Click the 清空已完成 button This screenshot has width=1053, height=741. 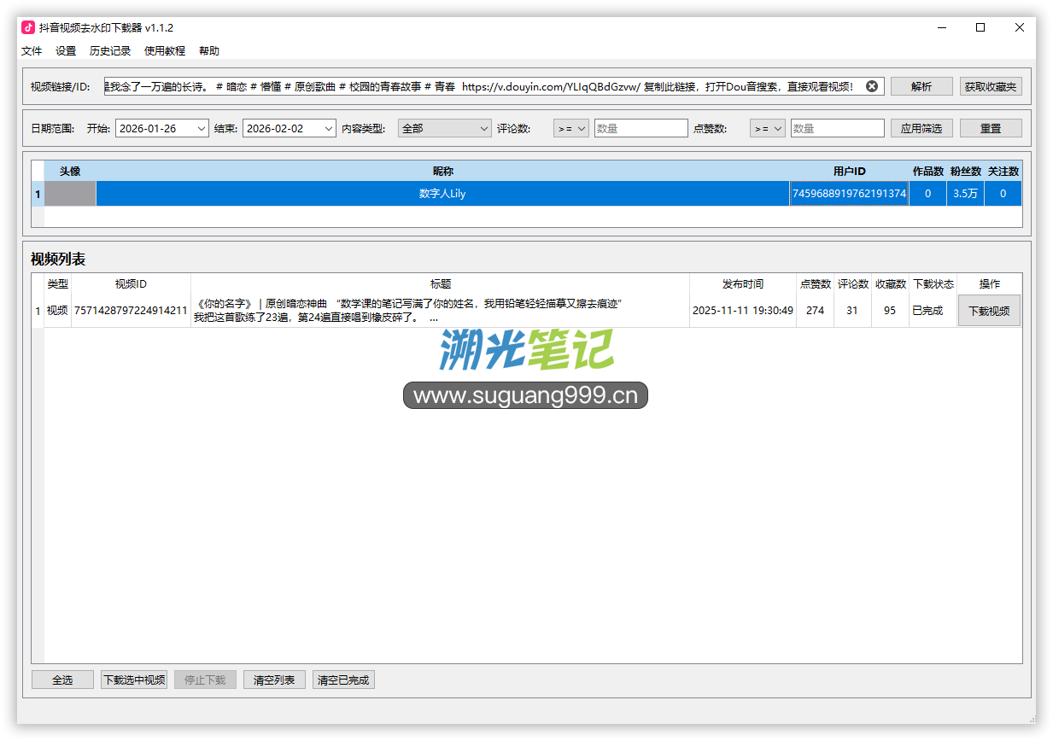coord(343,680)
